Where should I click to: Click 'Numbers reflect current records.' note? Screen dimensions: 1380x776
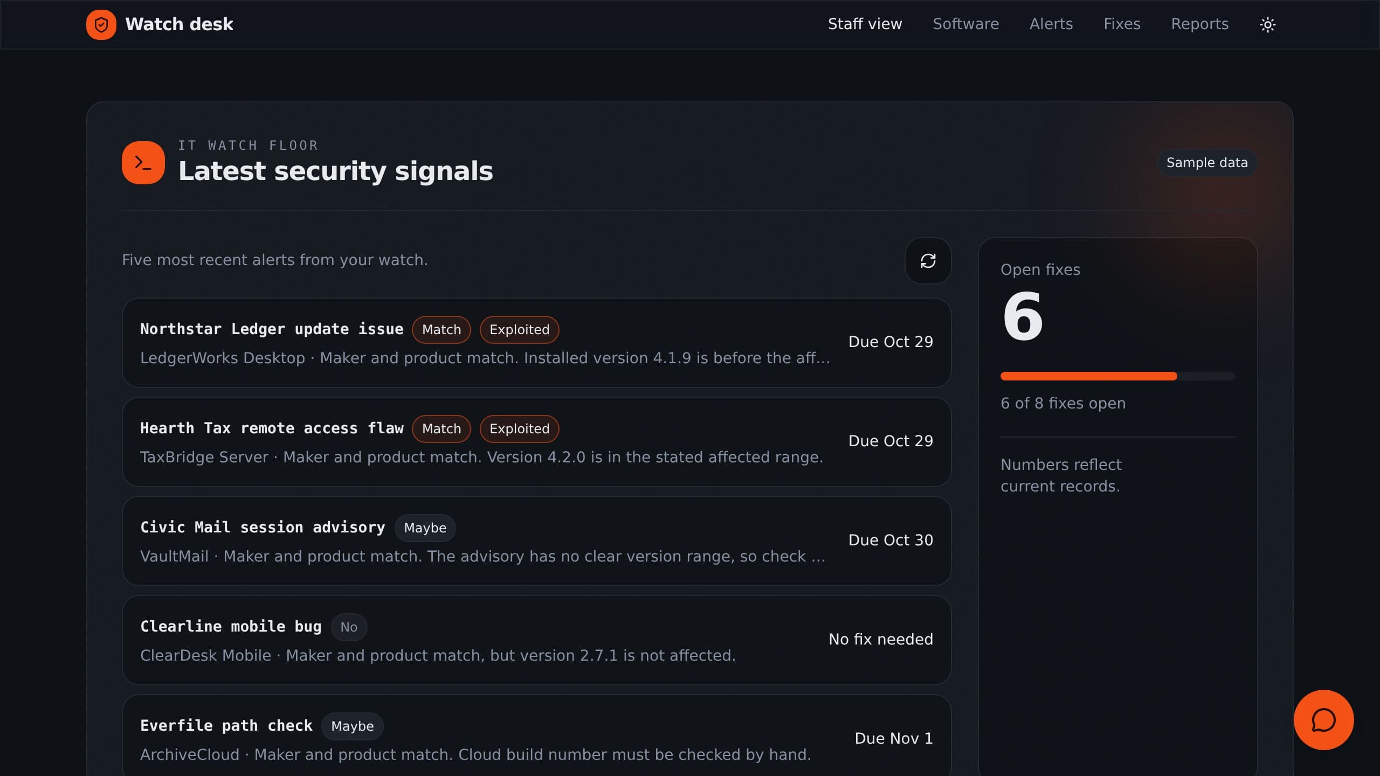click(x=1061, y=475)
